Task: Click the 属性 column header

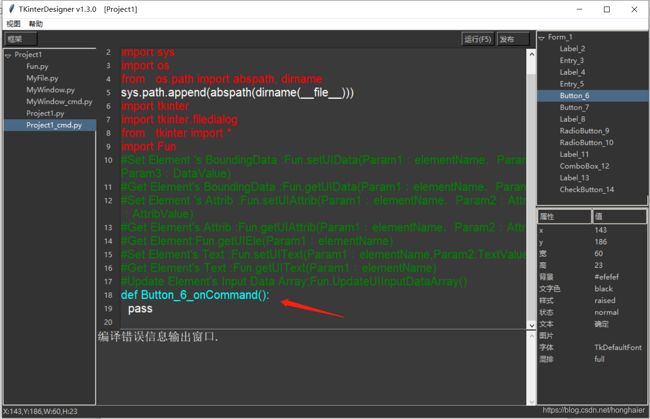Action: click(564, 217)
